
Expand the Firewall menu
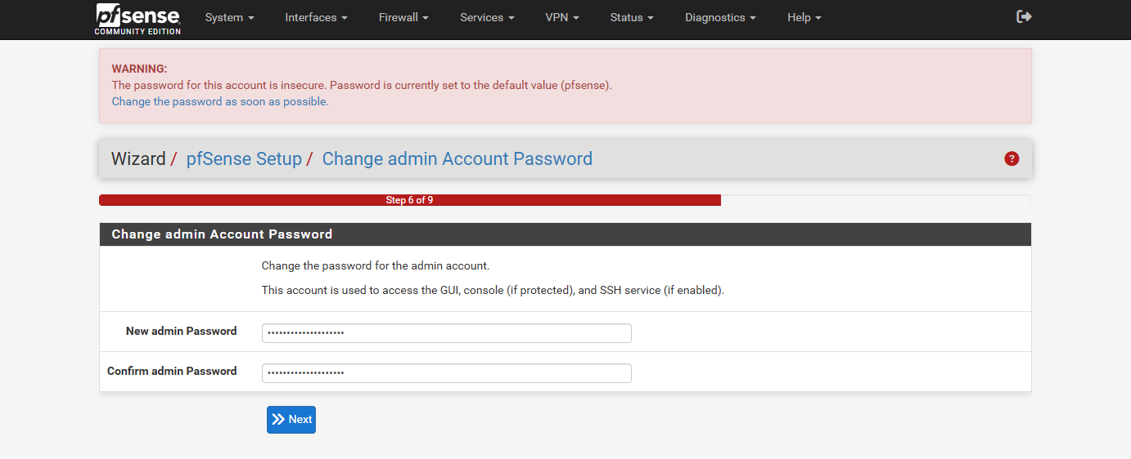[403, 17]
